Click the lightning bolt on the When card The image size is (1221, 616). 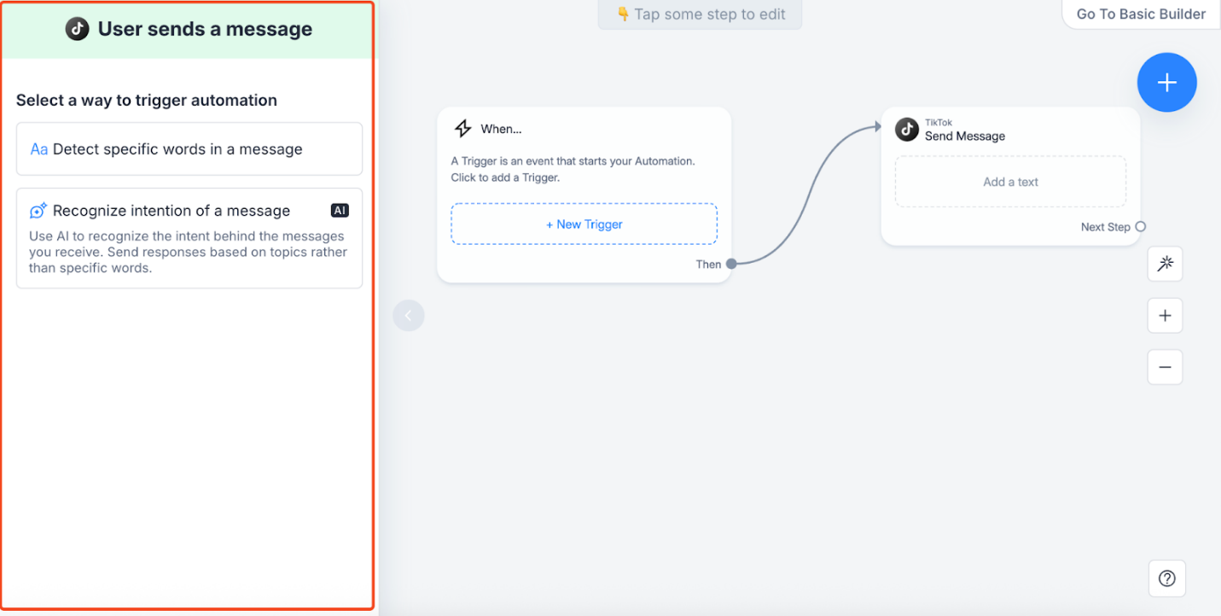coord(462,128)
